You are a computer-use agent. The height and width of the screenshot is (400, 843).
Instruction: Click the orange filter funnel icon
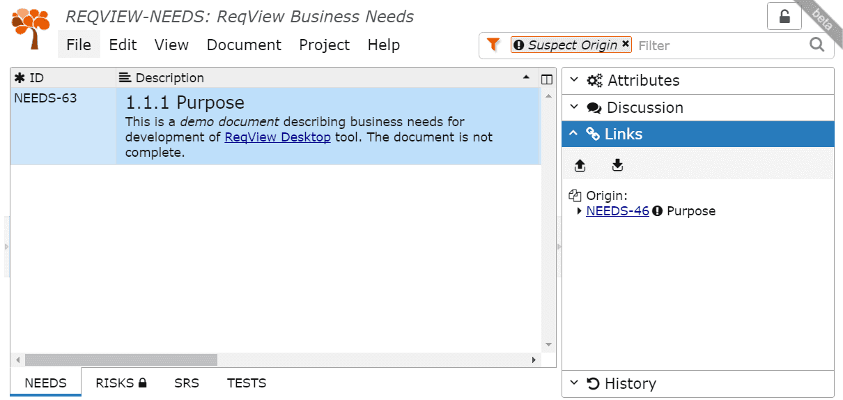click(493, 45)
